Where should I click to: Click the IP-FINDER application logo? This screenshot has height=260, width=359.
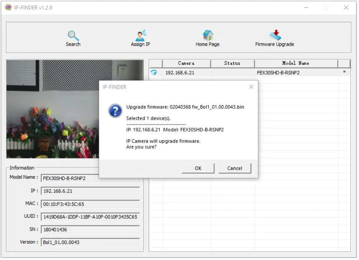pyautogui.click(x=9, y=7)
